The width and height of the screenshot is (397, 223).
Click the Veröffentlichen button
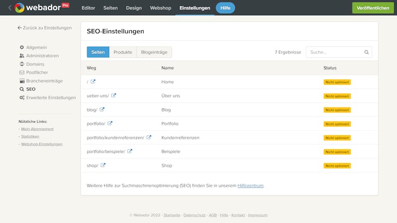(373, 8)
